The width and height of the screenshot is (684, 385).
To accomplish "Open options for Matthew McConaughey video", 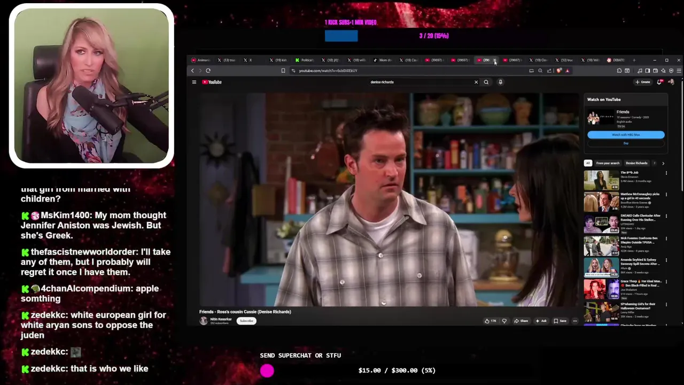I will click(666, 195).
